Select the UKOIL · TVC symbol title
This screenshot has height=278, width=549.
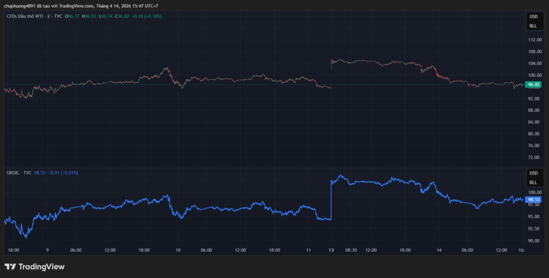(x=19, y=173)
